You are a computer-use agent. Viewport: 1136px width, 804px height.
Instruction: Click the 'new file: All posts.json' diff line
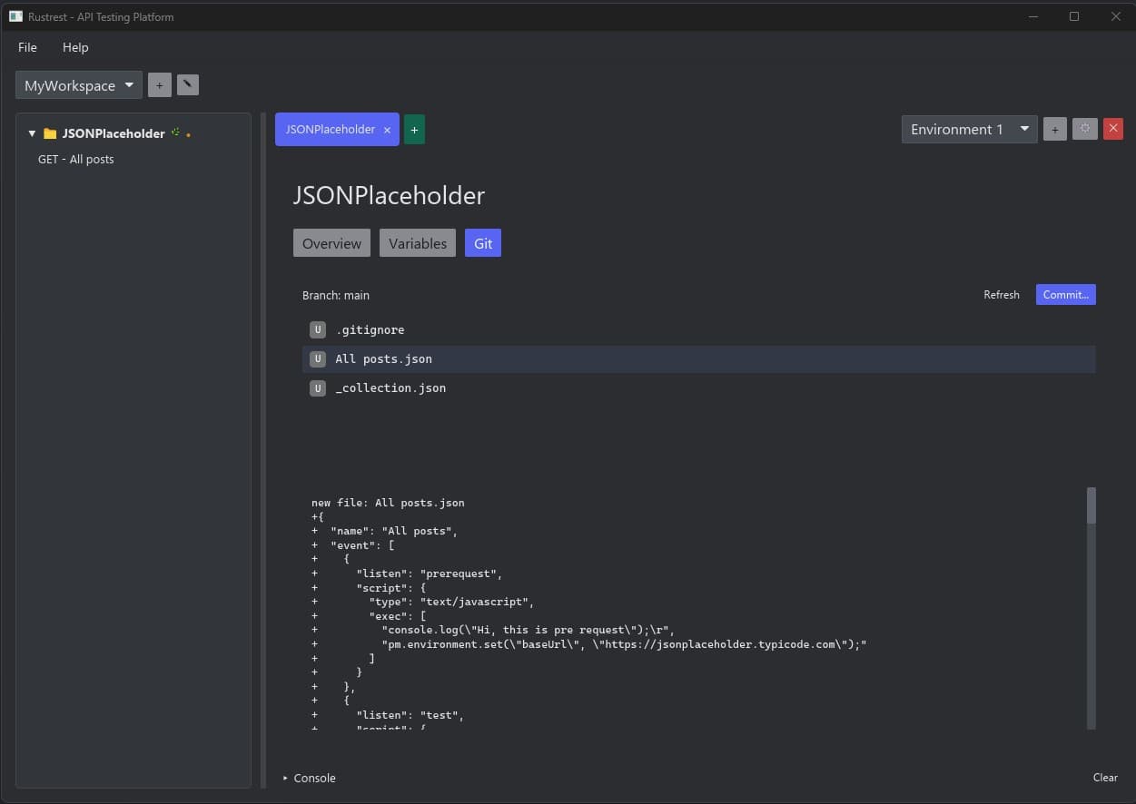[x=388, y=503]
